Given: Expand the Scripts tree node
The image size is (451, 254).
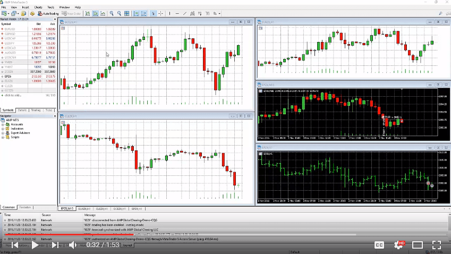Looking at the screenshot, I should pos(3,138).
